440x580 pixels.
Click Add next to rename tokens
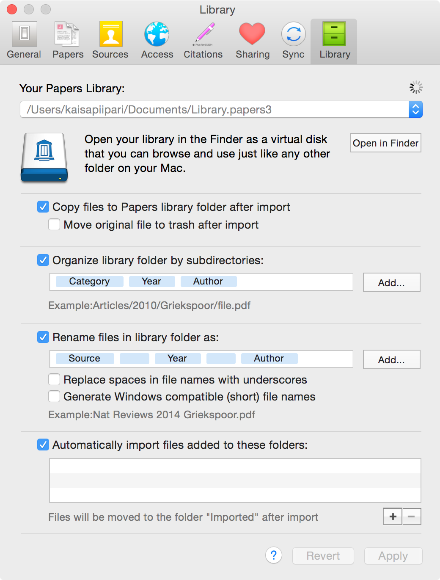(x=391, y=359)
